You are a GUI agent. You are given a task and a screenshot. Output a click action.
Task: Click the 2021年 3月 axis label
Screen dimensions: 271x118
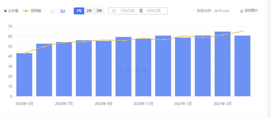coord(223,104)
